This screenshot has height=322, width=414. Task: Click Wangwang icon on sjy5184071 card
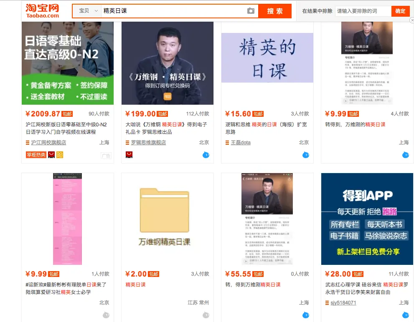406,315
